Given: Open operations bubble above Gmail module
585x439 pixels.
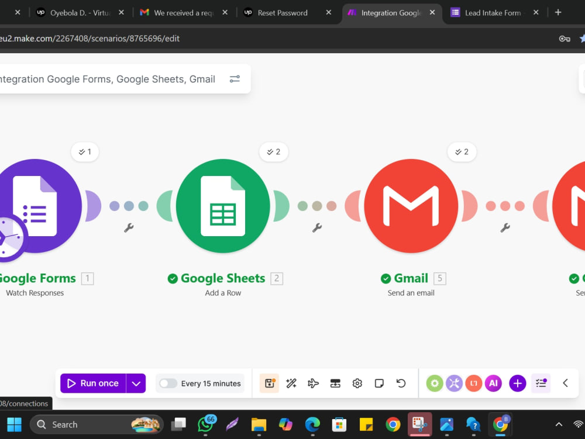Looking at the screenshot, I should click(462, 151).
